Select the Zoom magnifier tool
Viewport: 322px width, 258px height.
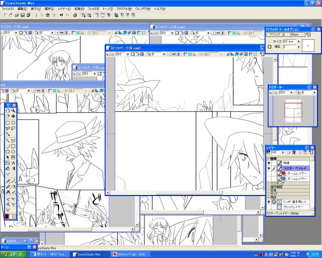(x=13, y=110)
